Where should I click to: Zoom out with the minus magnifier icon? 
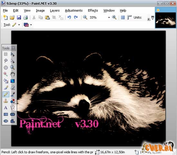point(85,17)
